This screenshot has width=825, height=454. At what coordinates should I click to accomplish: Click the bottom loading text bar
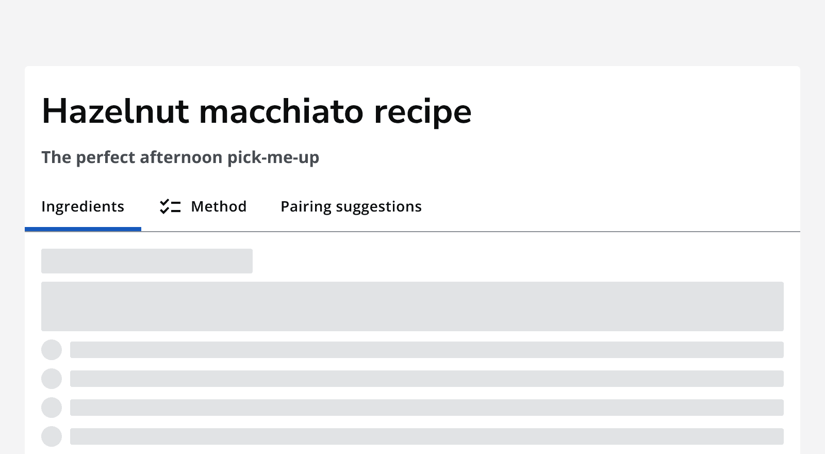428,436
